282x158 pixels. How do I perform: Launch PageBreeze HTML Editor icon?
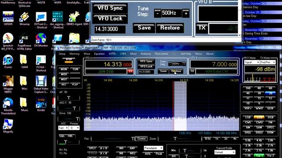click(x=25, y=42)
